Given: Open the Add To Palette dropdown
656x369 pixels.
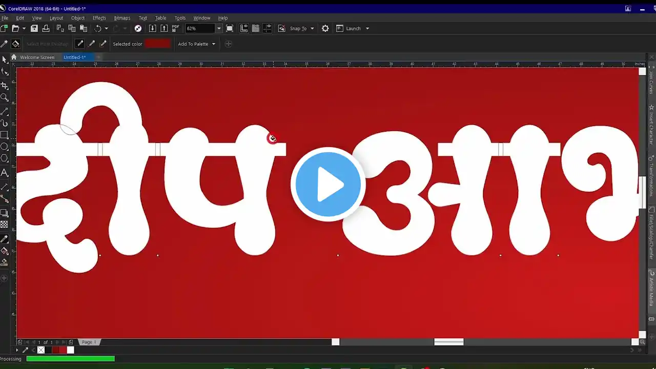Looking at the screenshot, I should 214,44.
